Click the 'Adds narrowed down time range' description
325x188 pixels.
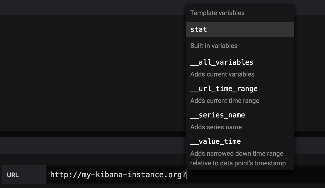click(237, 154)
